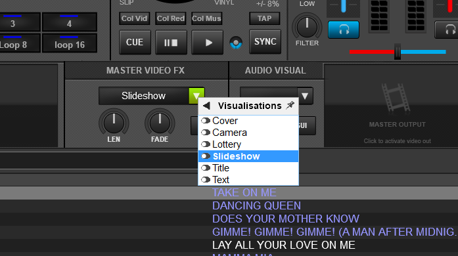Select Text in the Visualisations menu
This screenshot has height=256, width=458.
(248, 179)
